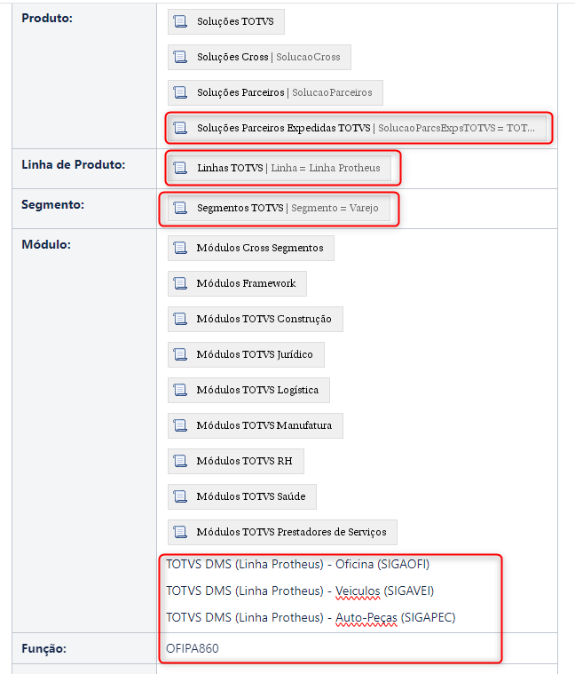The width and height of the screenshot is (575, 674).
Task: Click the page icon beside Linhas TOTVS
Action: 181,168
